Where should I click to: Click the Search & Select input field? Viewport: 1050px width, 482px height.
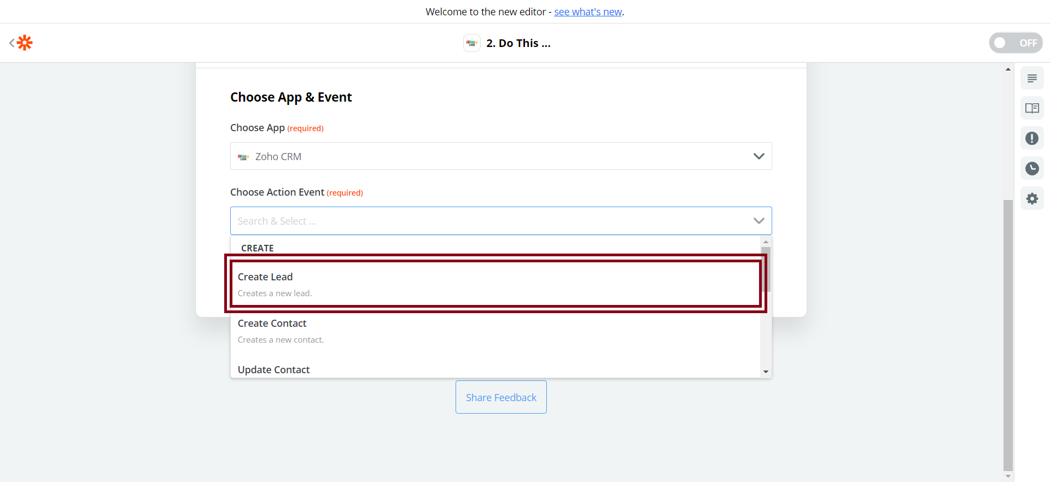(x=487, y=221)
